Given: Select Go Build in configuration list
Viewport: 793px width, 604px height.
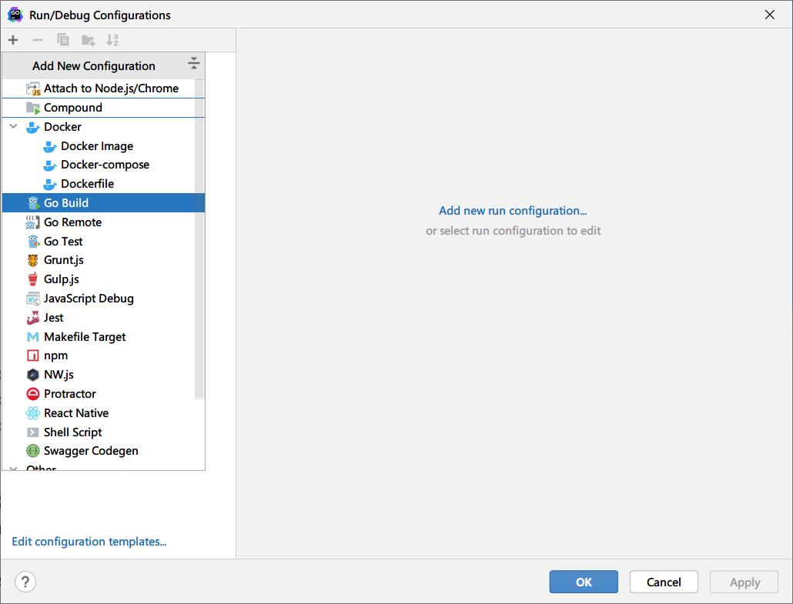Looking at the screenshot, I should pyautogui.click(x=65, y=203).
